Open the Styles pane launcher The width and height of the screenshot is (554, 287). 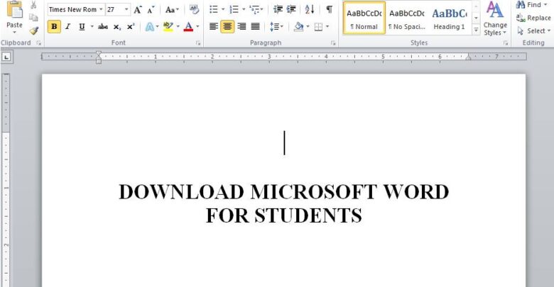[506, 43]
